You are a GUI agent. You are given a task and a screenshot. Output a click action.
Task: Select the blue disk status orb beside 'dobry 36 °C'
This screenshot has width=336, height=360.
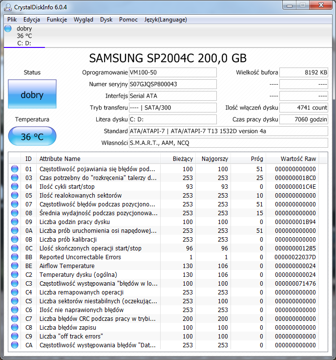coord(8,28)
